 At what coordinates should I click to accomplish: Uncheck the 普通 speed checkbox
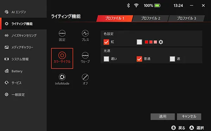139,59
